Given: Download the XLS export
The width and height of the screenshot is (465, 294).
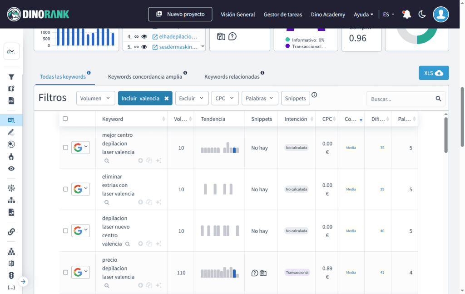Looking at the screenshot, I should pyautogui.click(x=433, y=73).
